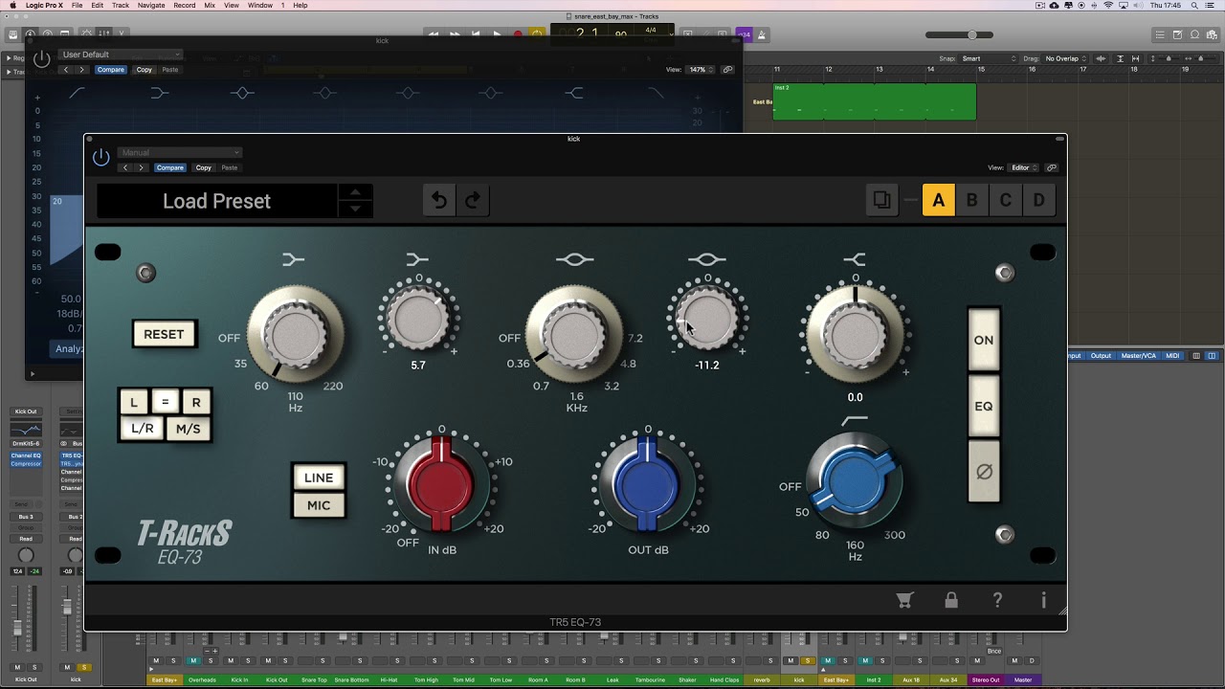Open EQ-73 help question mark
This screenshot has width=1225, height=689.
(x=997, y=600)
